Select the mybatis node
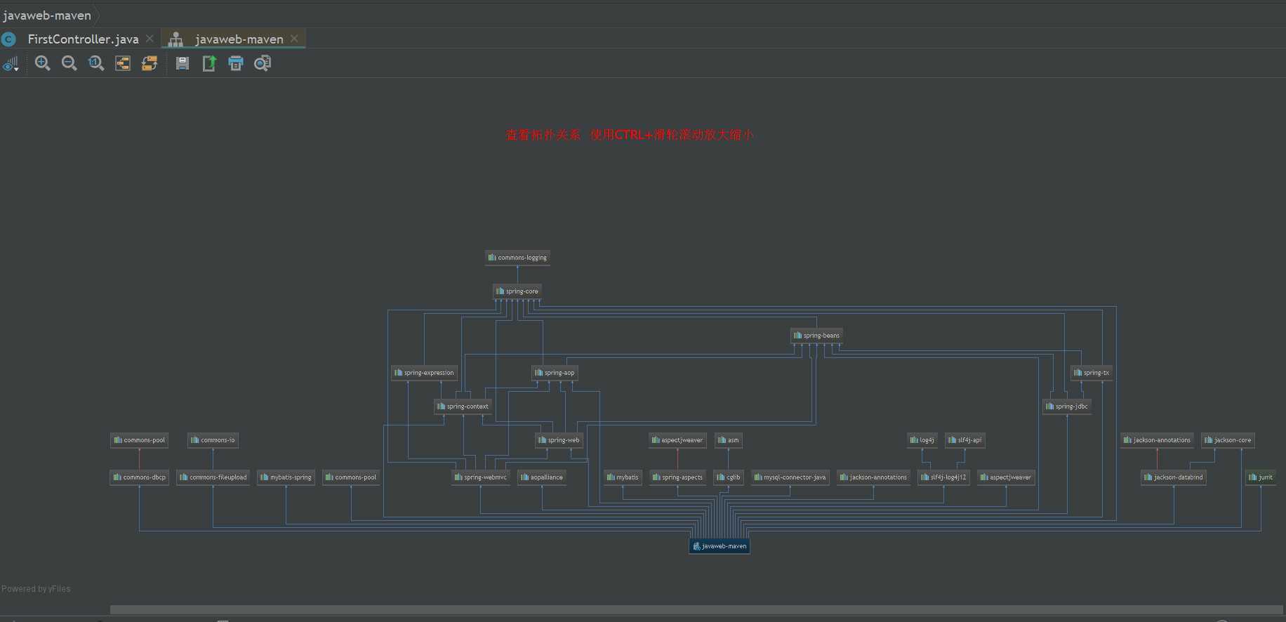 pyautogui.click(x=623, y=477)
